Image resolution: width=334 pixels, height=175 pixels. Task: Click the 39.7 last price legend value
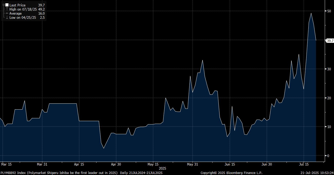tap(41, 5)
